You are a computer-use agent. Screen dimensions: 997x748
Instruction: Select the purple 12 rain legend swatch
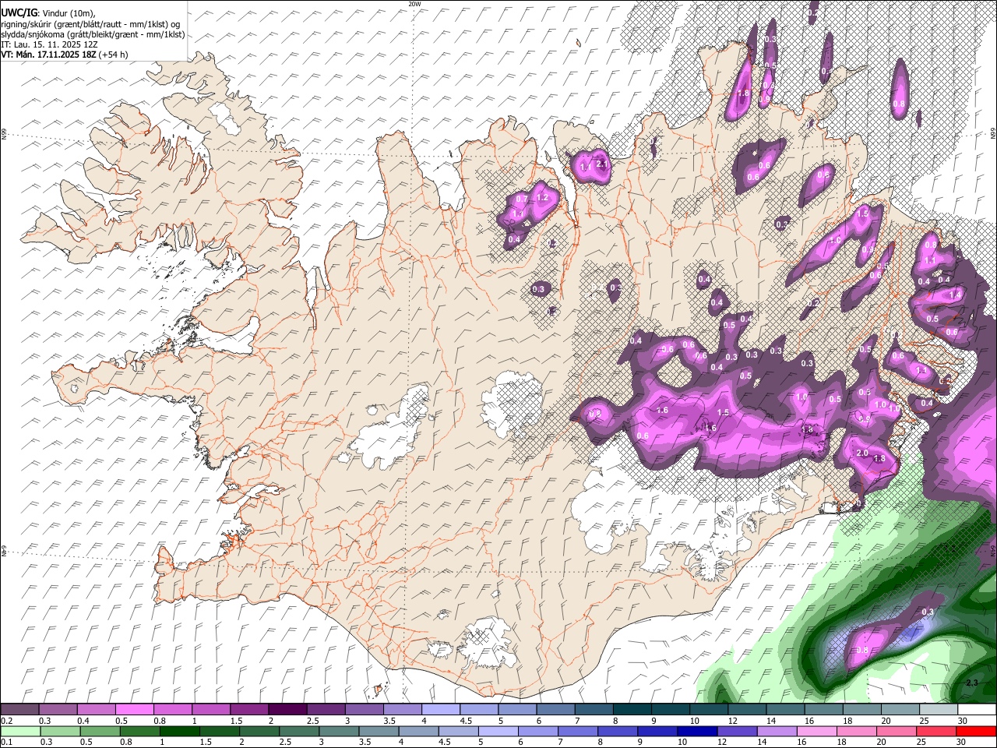(x=737, y=731)
